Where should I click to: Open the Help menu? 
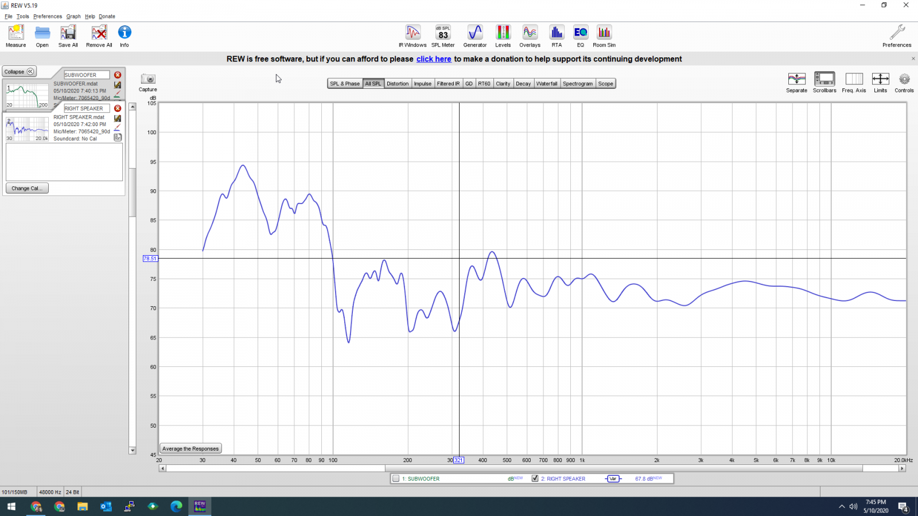90,17
